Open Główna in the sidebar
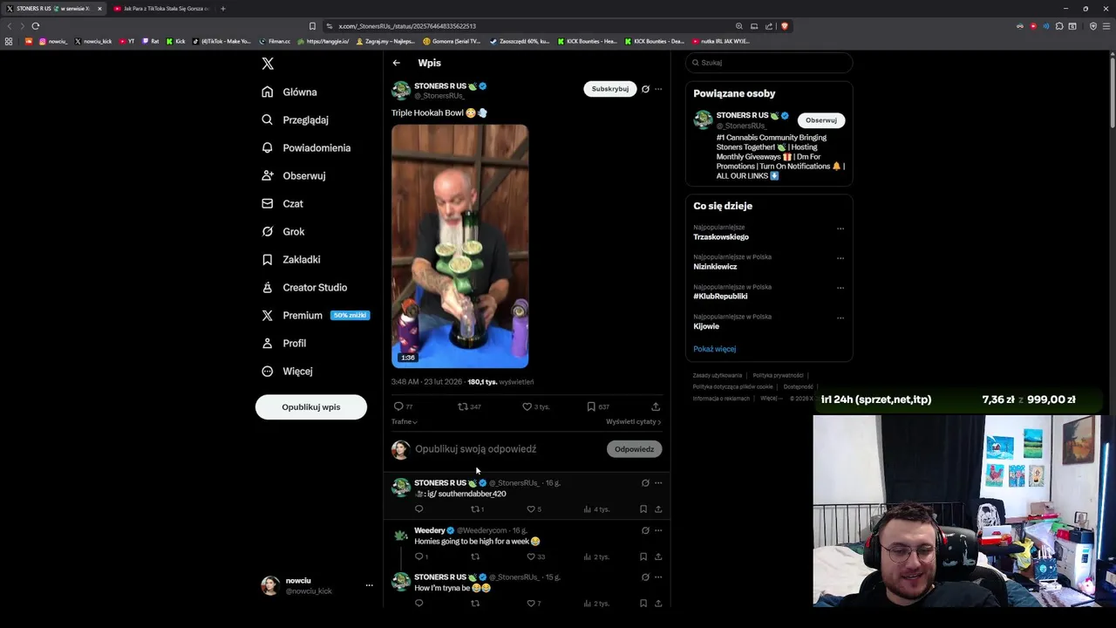The height and width of the screenshot is (628, 1116). 290,92
